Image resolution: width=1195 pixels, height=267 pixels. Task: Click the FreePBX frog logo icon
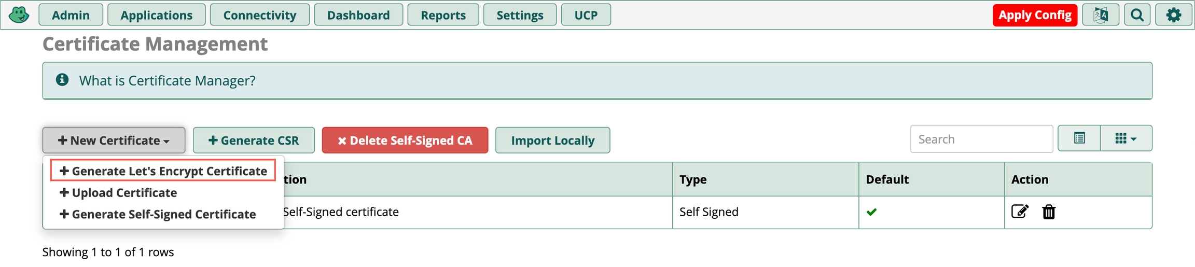point(19,15)
